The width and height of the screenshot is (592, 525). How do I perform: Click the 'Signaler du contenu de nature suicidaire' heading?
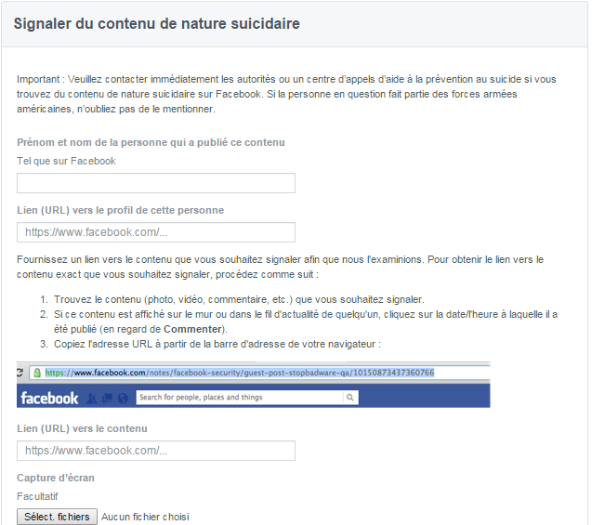pyautogui.click(x=157, y=24)
